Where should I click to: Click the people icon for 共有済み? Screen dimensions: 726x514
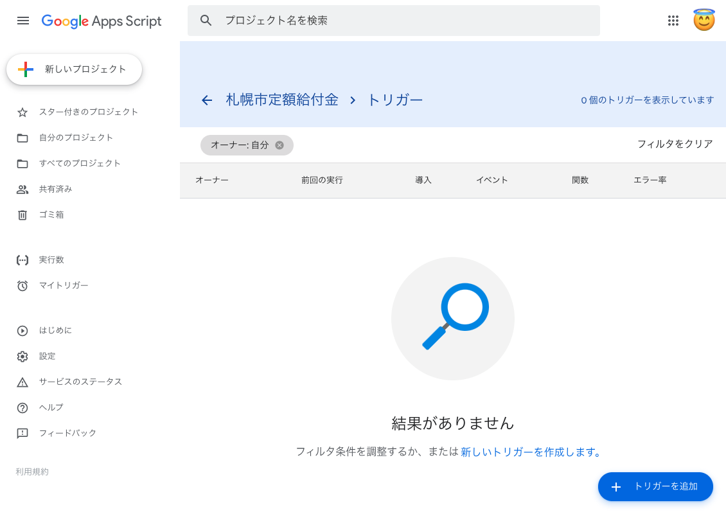tap(22, 190)
